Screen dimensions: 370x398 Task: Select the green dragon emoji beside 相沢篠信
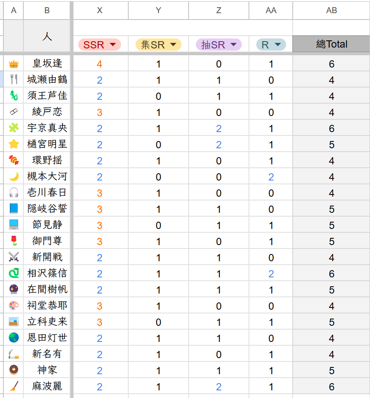(14, 273)
